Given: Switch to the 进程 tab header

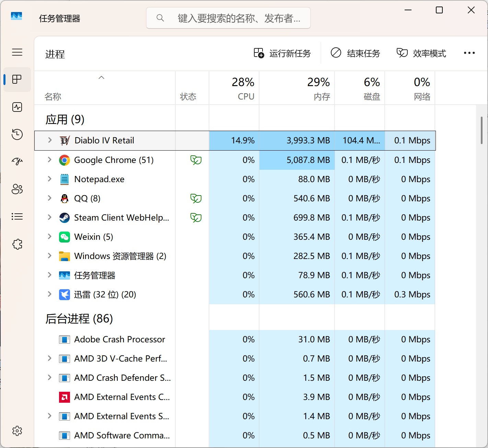Looking at the screenshot, I should pyautogui.click(x=55, y=54).
